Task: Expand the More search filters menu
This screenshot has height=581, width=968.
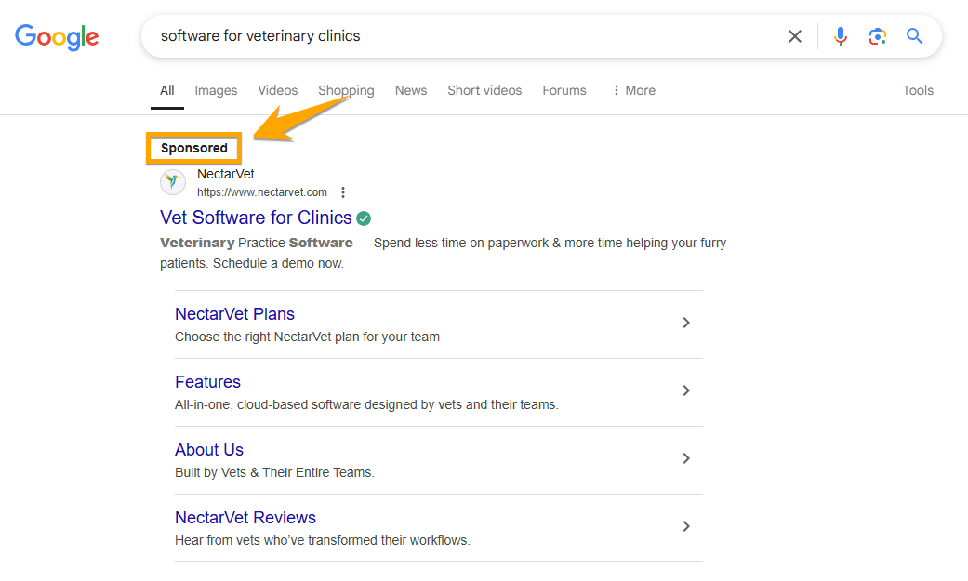Action: [634, 91]
